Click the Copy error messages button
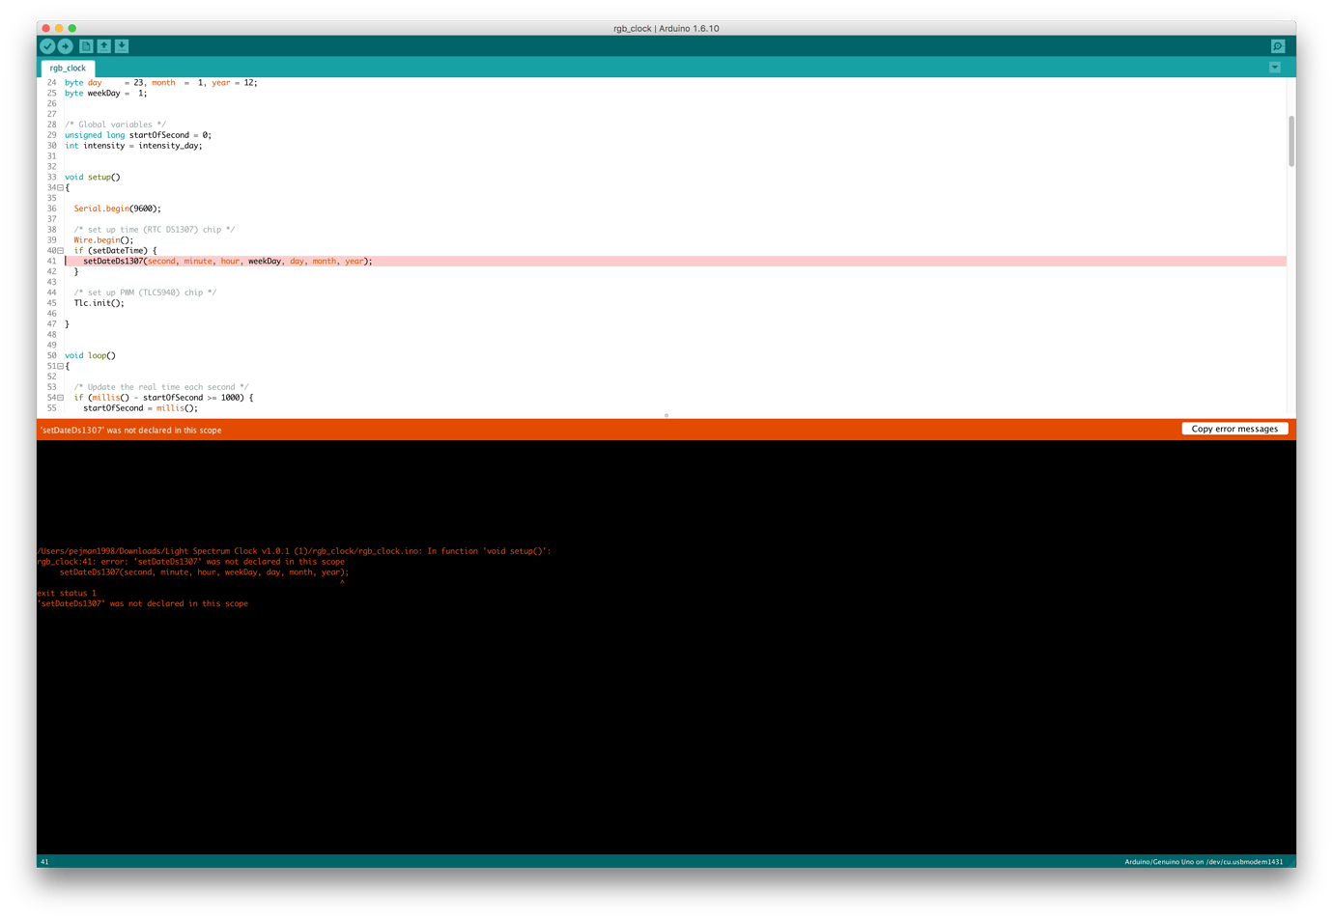The image size is (1333, 919). point(1234,429)
